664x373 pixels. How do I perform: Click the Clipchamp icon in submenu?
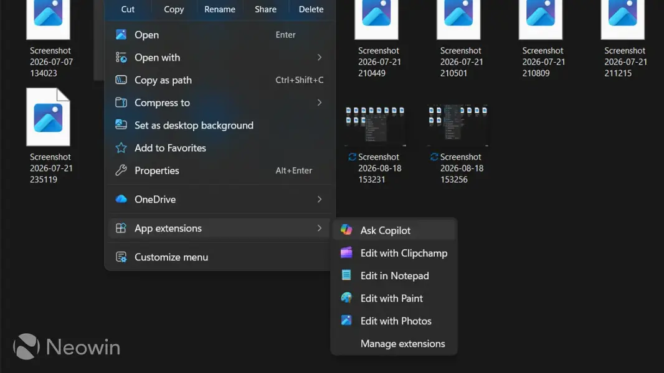coord(346,252)
